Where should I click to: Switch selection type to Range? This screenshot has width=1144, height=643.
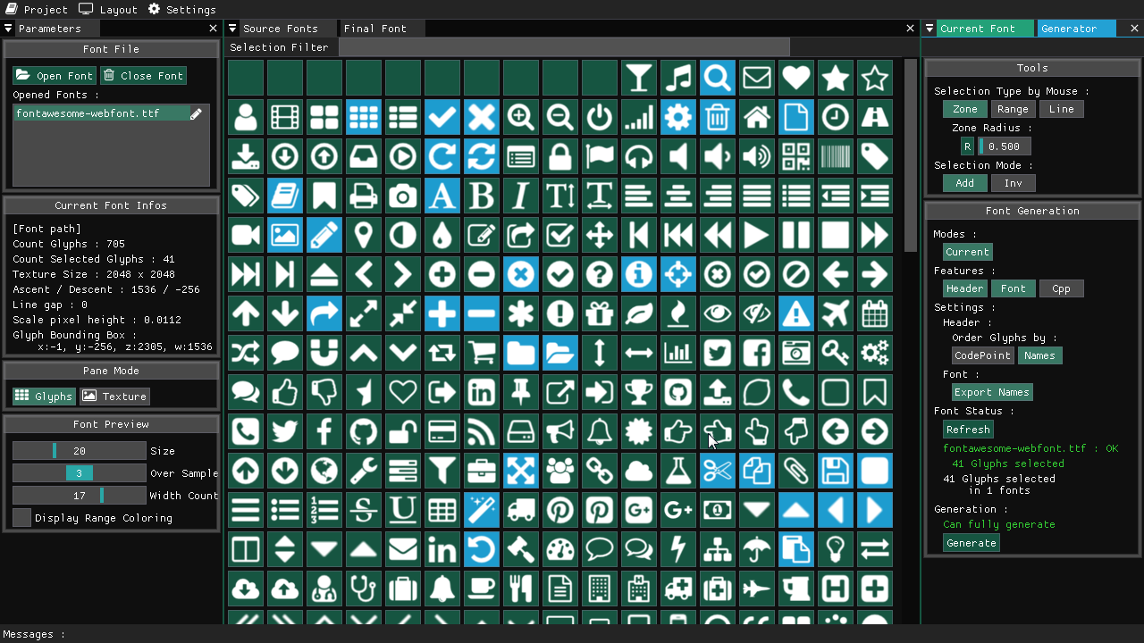[1013, 109]
